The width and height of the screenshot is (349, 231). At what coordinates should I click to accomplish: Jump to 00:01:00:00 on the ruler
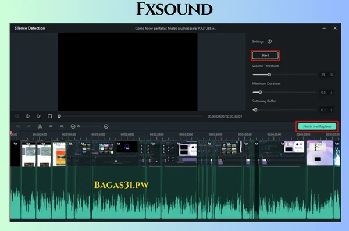pos(69,134)
